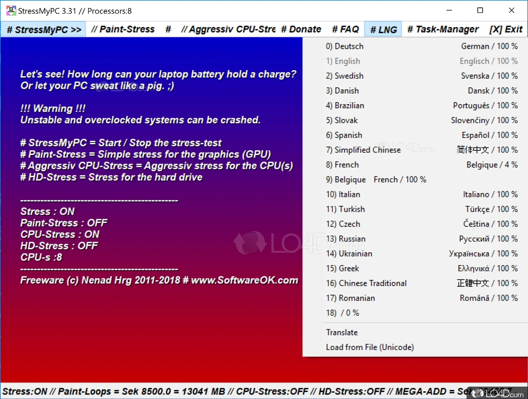This screenshot has height=399, width=528.
Task: Click the 'CPU-Stress : ON' status line
Action: pos(60,235)
